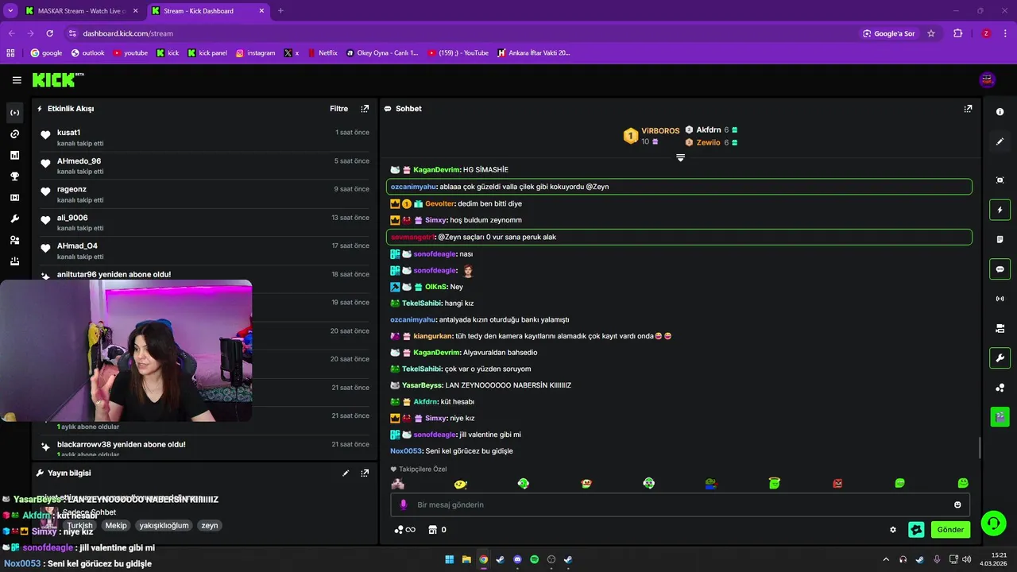The height and width of the screenshot is (572, 1017).
Task: Open chat settings gear beside Gönder
Action: coord(893,530)
